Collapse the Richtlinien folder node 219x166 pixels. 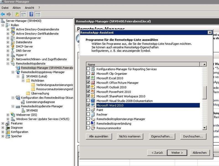pyautogui.click(x=23, y=81)
